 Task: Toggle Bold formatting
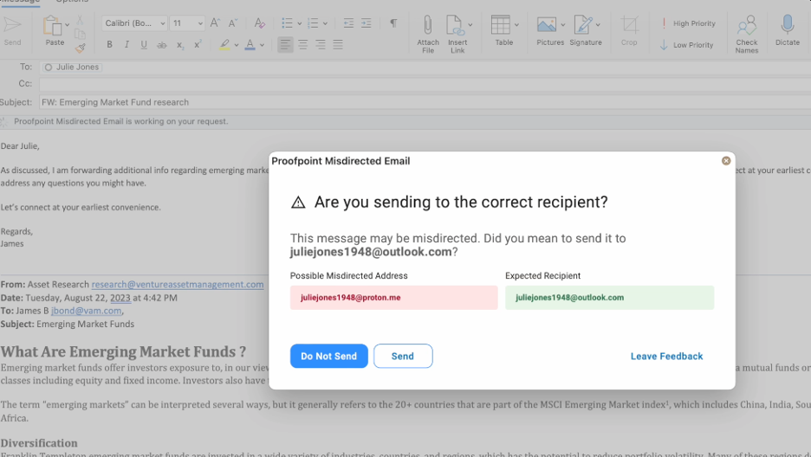click(x=109, y=45)
